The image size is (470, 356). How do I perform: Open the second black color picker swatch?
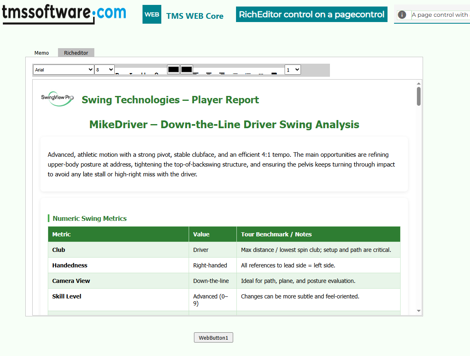pos(187,69)
